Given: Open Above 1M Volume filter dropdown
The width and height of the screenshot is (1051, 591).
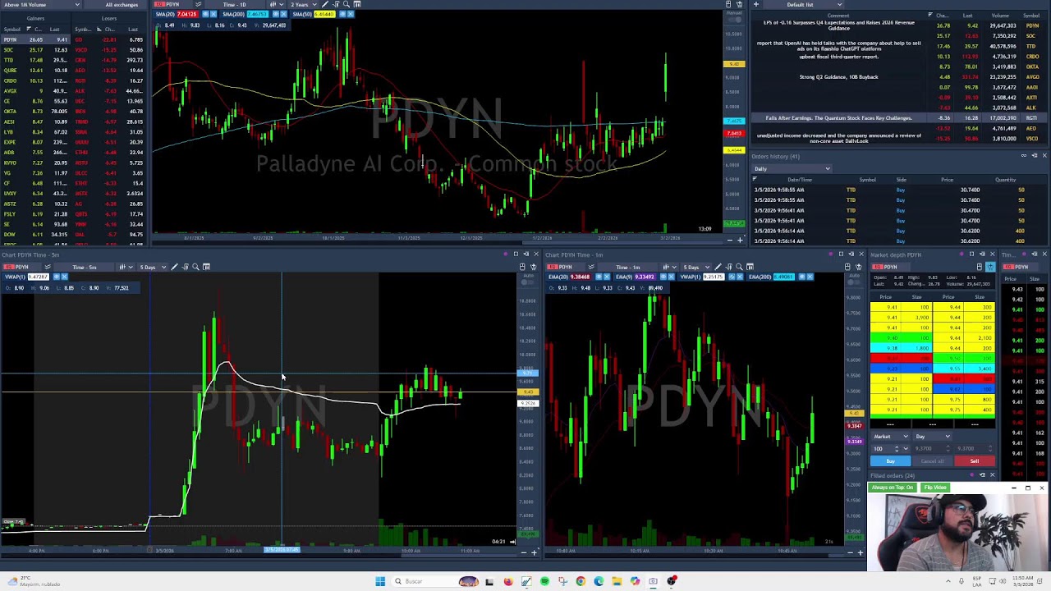Looking at the screenshot, I should pyautogui.click(x=41, y=5).
